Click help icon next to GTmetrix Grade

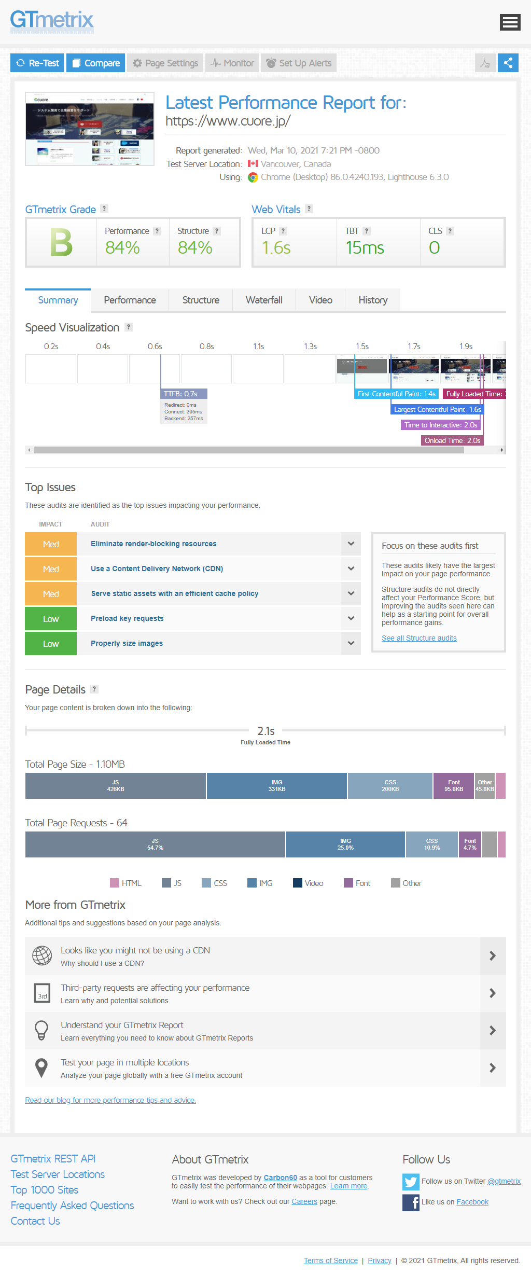tap(104, 209)
